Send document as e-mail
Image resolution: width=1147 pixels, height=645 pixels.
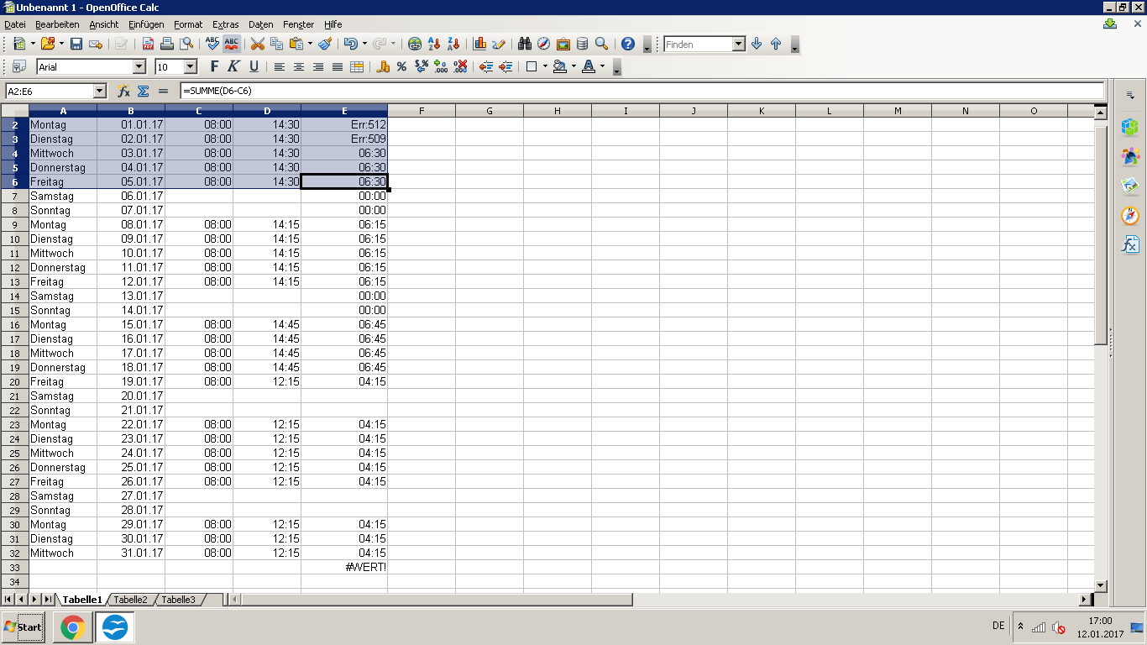(x=95, y=44)
